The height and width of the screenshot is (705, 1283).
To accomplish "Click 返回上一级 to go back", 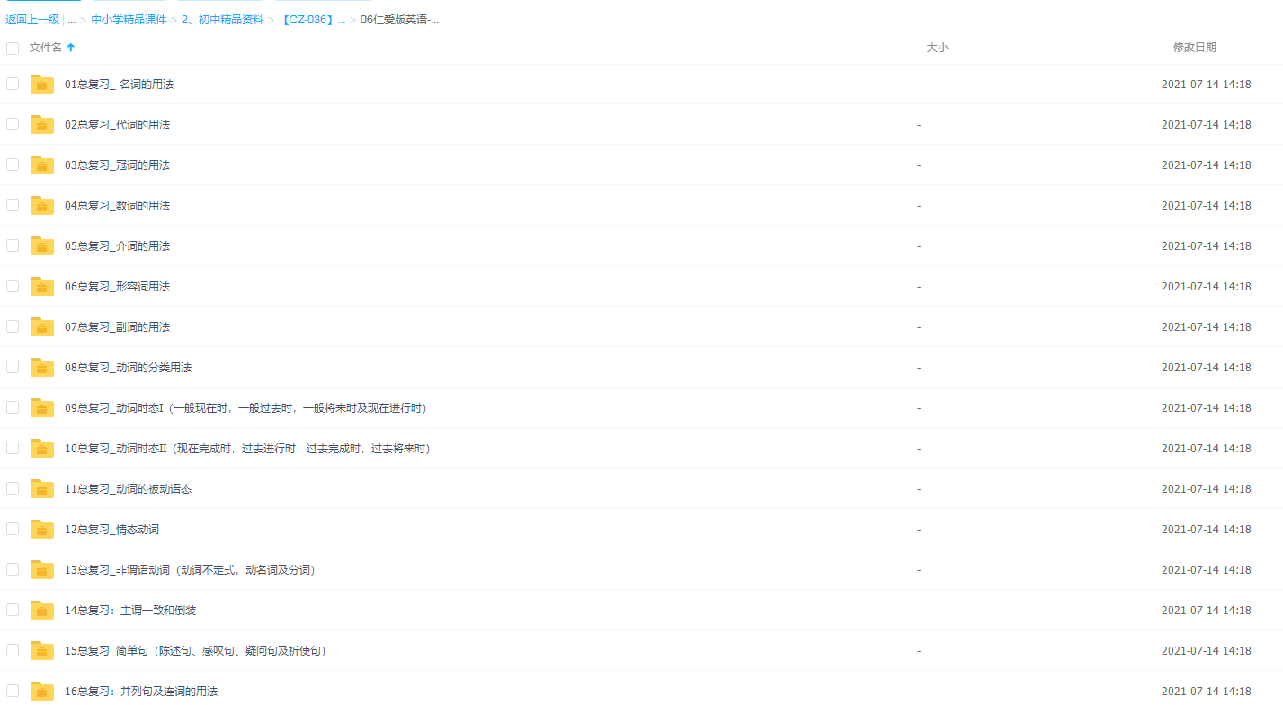I will [32, 20].
